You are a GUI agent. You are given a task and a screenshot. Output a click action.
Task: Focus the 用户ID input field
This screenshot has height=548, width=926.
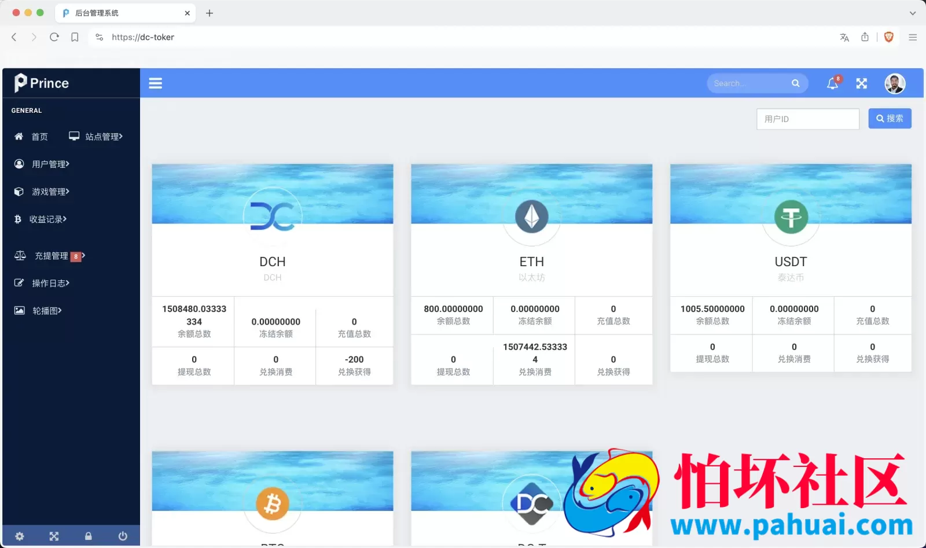tap(807, 119)
